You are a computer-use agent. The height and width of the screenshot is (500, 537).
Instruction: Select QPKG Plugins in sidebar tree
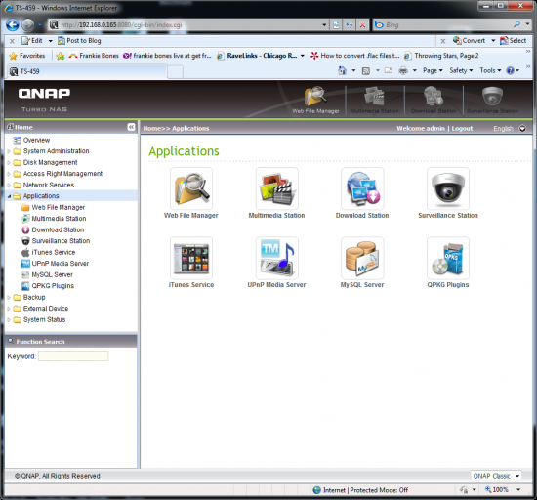[x=53, y=286]
